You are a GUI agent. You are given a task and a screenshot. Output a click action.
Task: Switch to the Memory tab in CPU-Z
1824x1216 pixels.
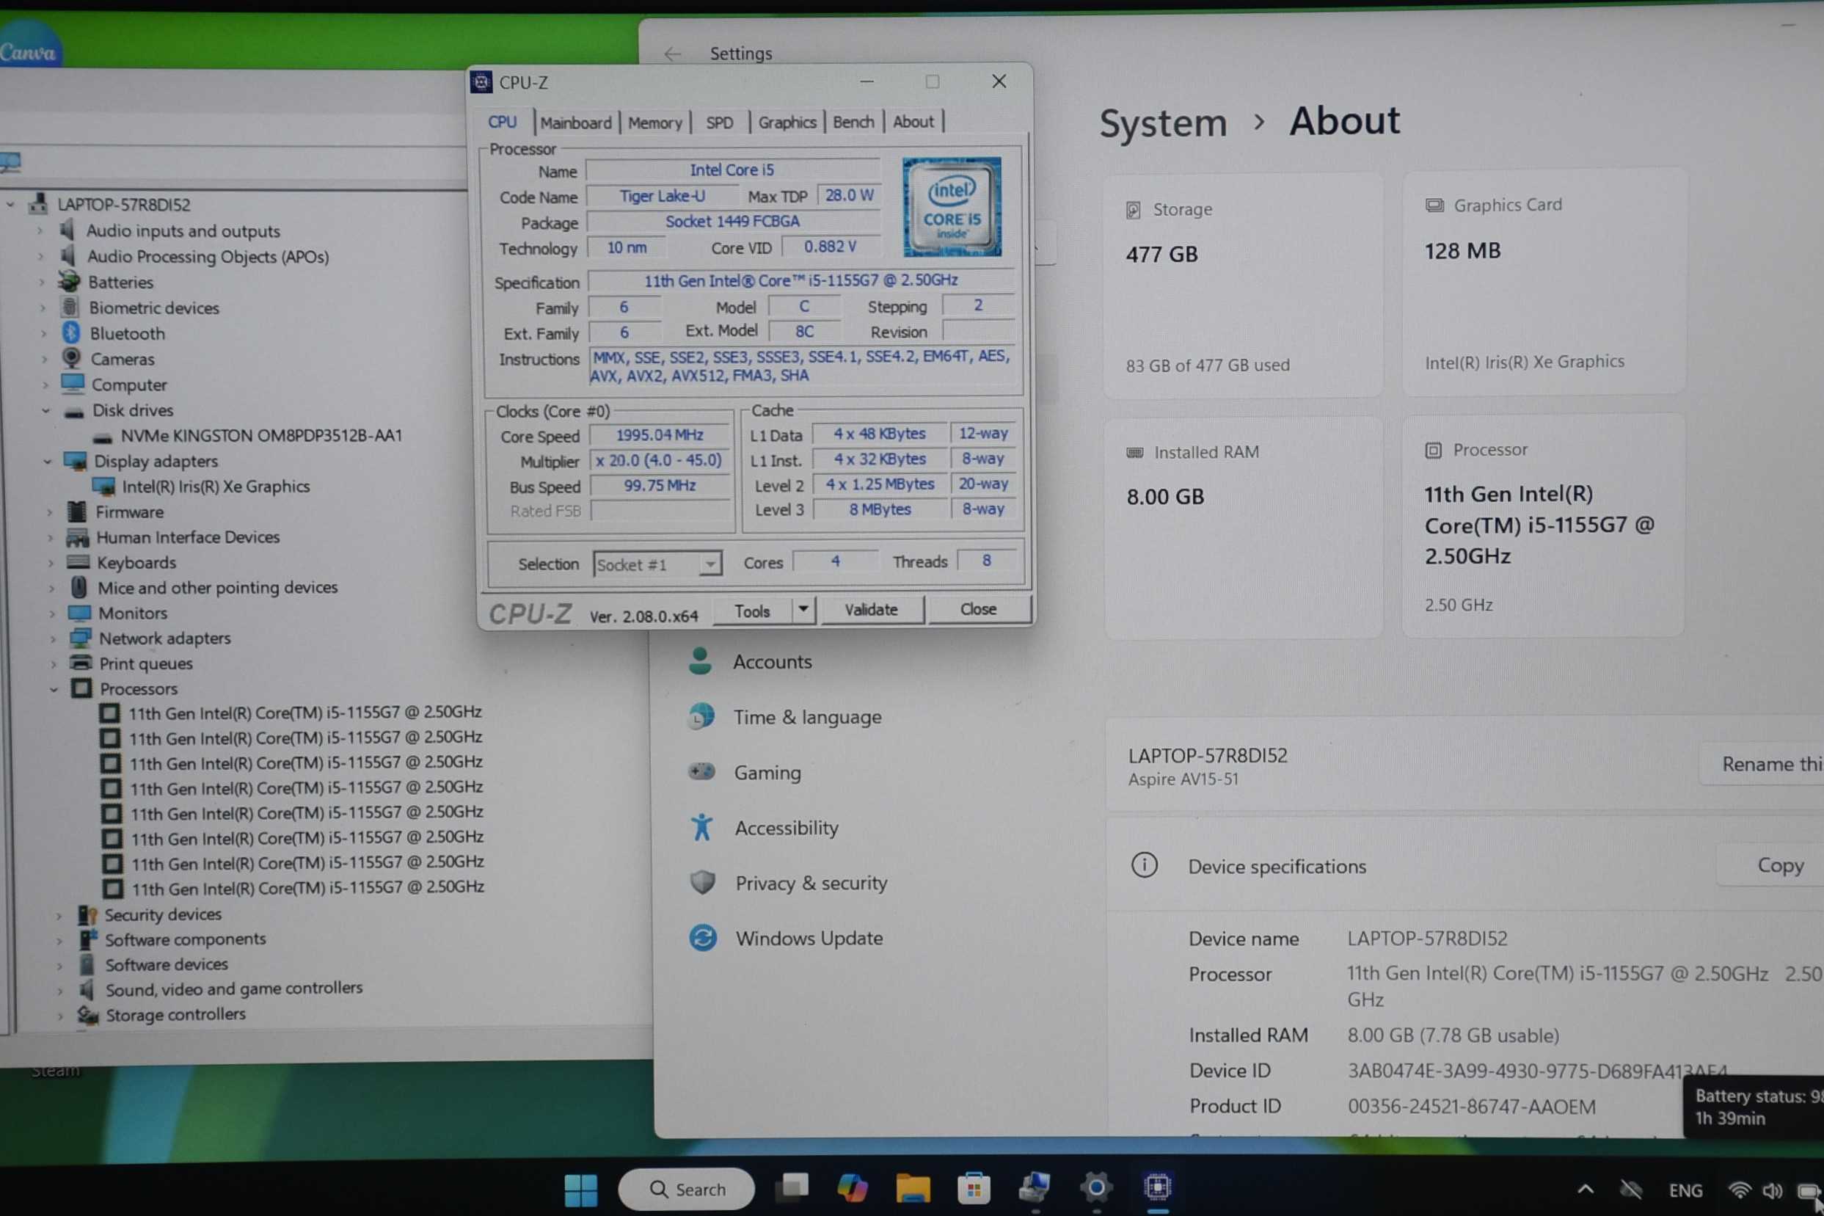654,123
